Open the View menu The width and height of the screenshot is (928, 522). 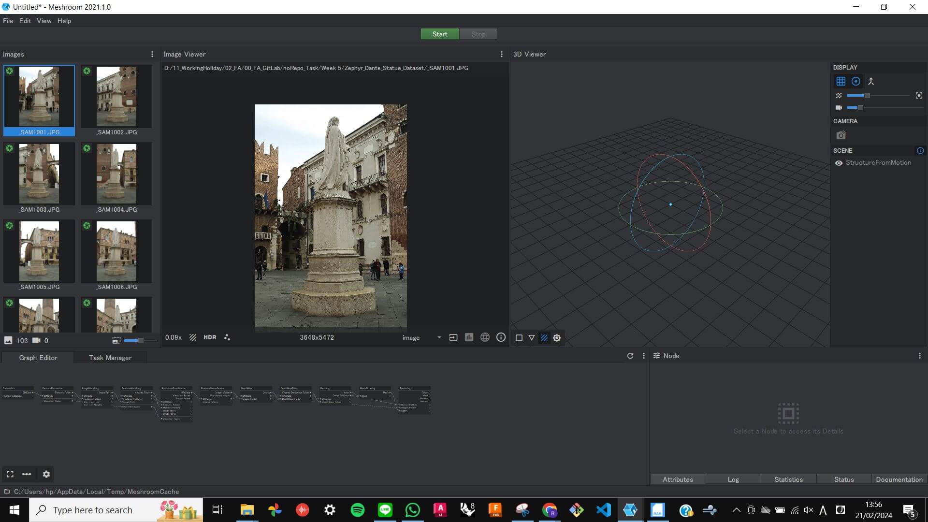pos(44,21)
